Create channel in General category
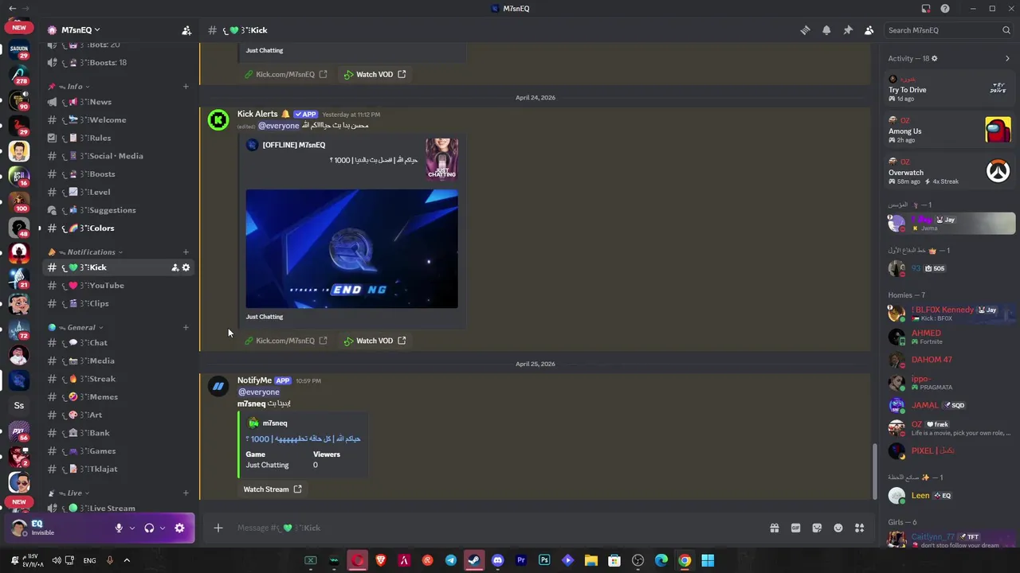Viewport: 1020px width, 573px height. coord(186,327)
